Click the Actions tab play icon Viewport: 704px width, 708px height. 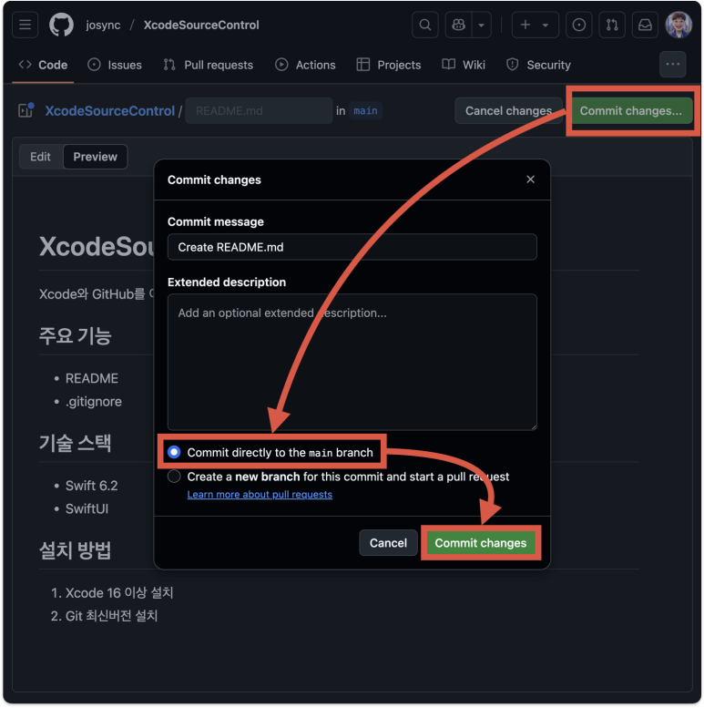(x=281, y=65)
